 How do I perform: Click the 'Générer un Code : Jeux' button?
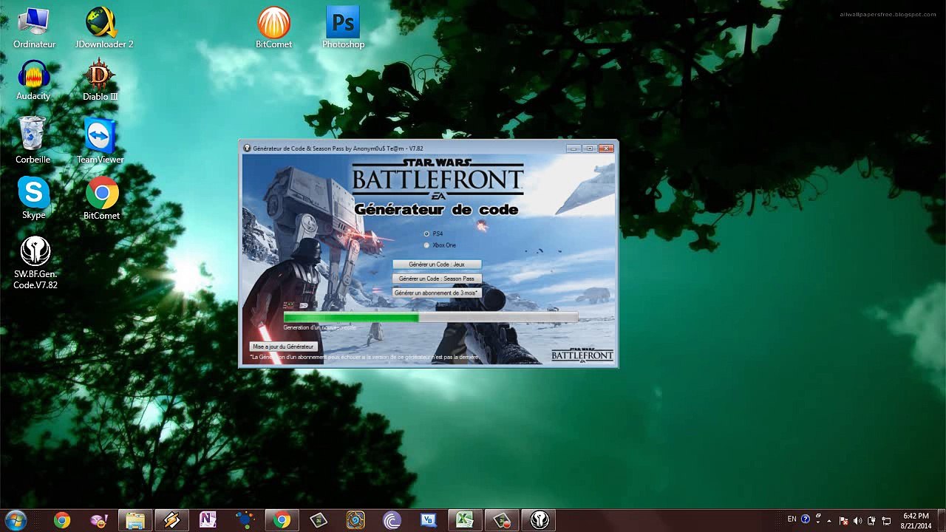pos(437,265)
